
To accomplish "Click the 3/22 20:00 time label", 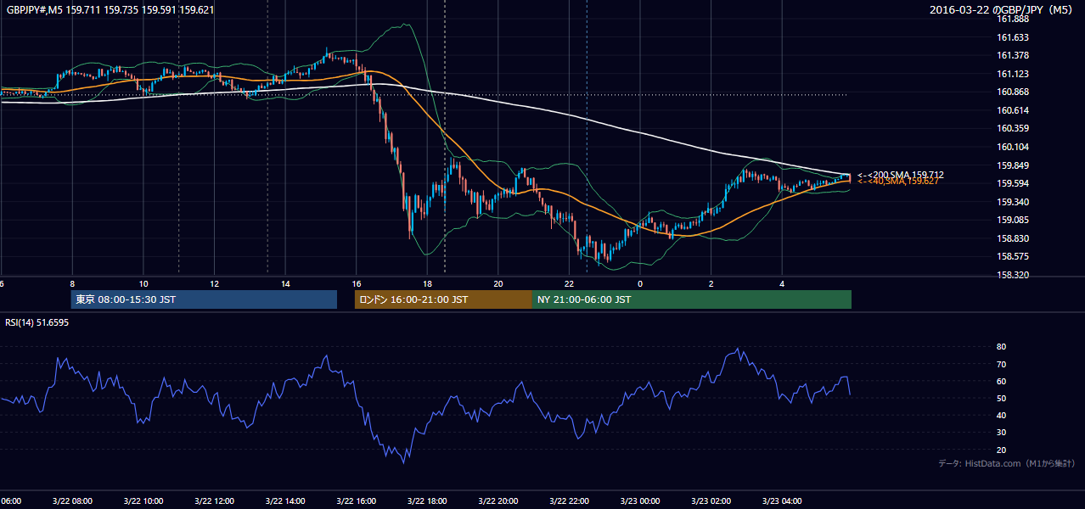I will pos(498,501).
